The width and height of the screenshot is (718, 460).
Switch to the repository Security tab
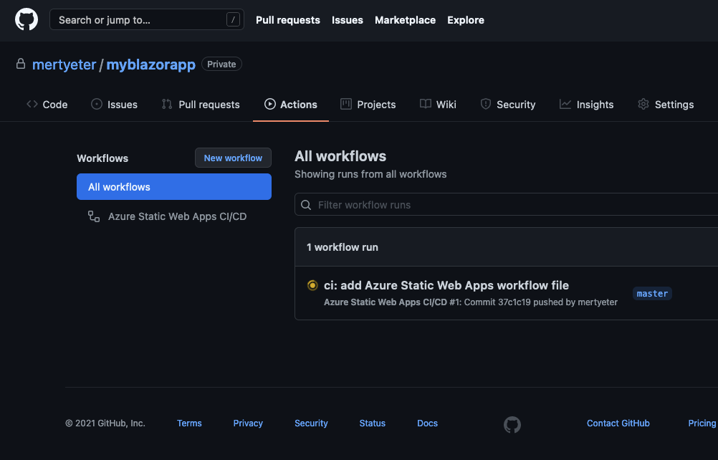tap(508, 105)
